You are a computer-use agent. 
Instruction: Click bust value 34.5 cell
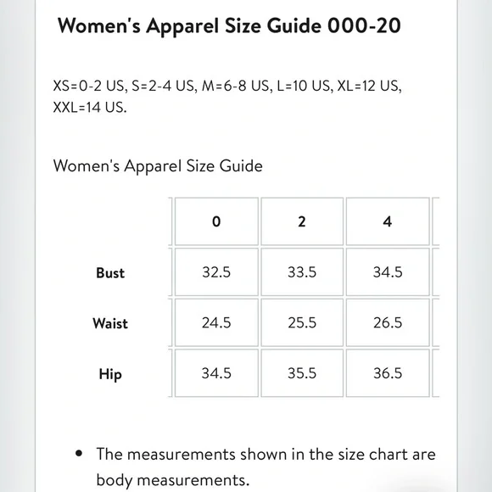point(388,272)
